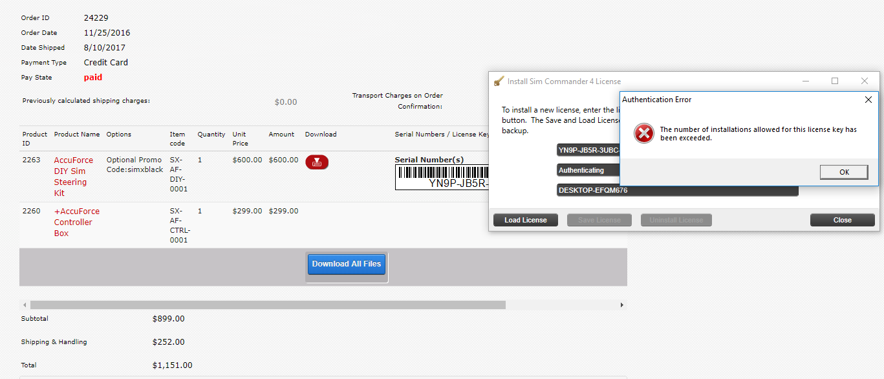The width and height of the screenshot is (884, 379).
Task: Click the Save License button
Action: pyautogui.click(x=599, y=220)
